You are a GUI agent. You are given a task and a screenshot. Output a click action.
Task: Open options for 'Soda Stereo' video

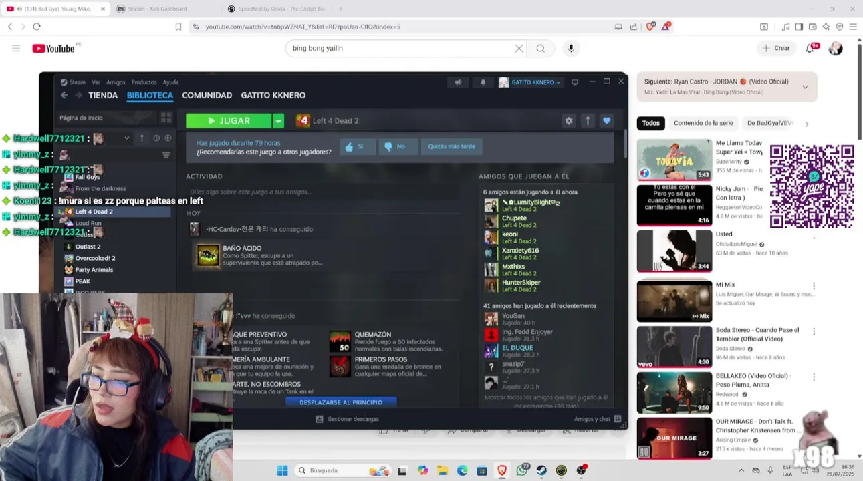point(814,331)
